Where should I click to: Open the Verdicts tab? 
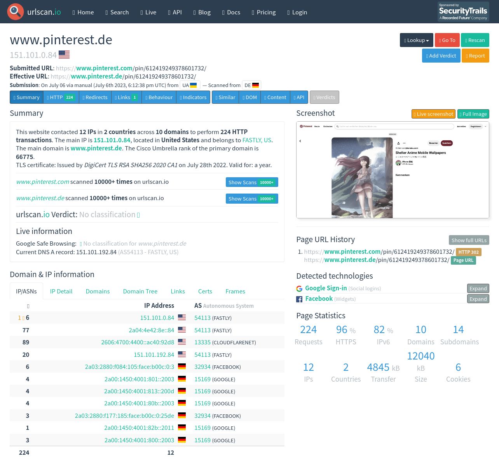325,97
